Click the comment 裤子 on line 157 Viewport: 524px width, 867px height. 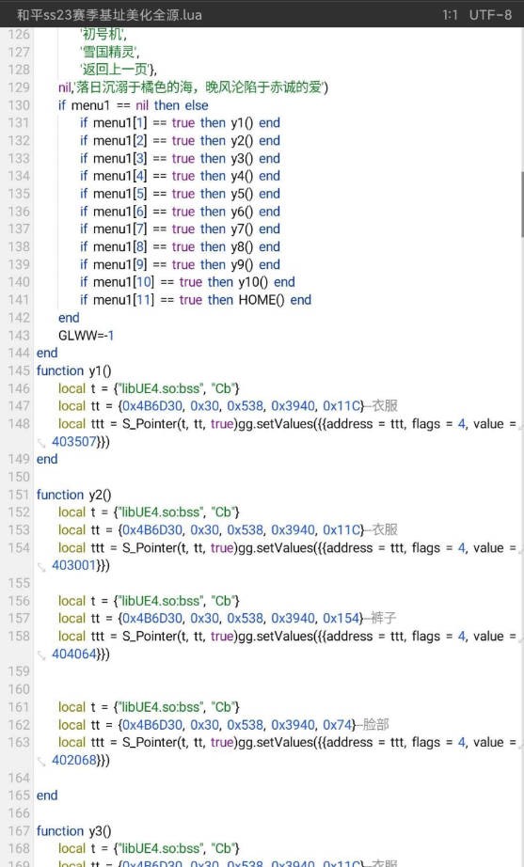[384, 618]
